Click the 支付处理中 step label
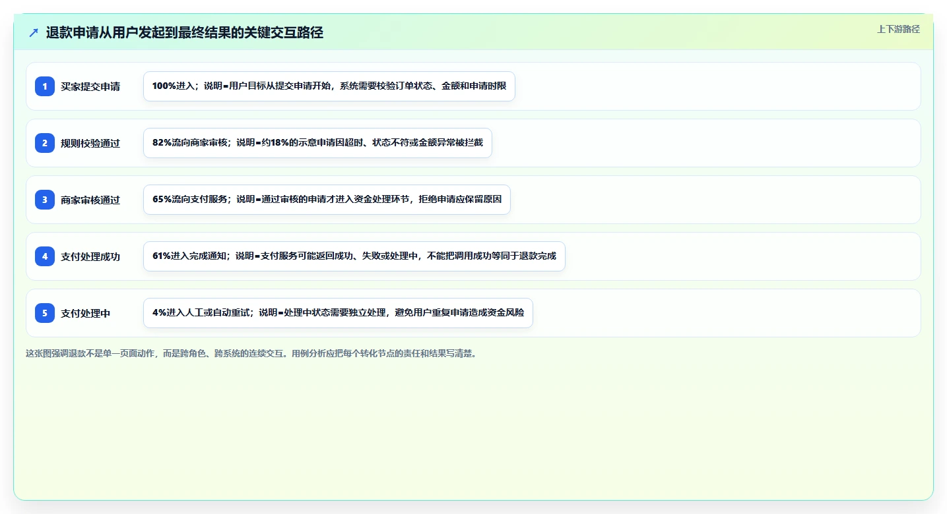 pos(86,313)
